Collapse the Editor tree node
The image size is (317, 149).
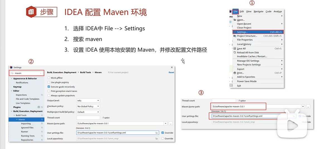click(12, 91)
